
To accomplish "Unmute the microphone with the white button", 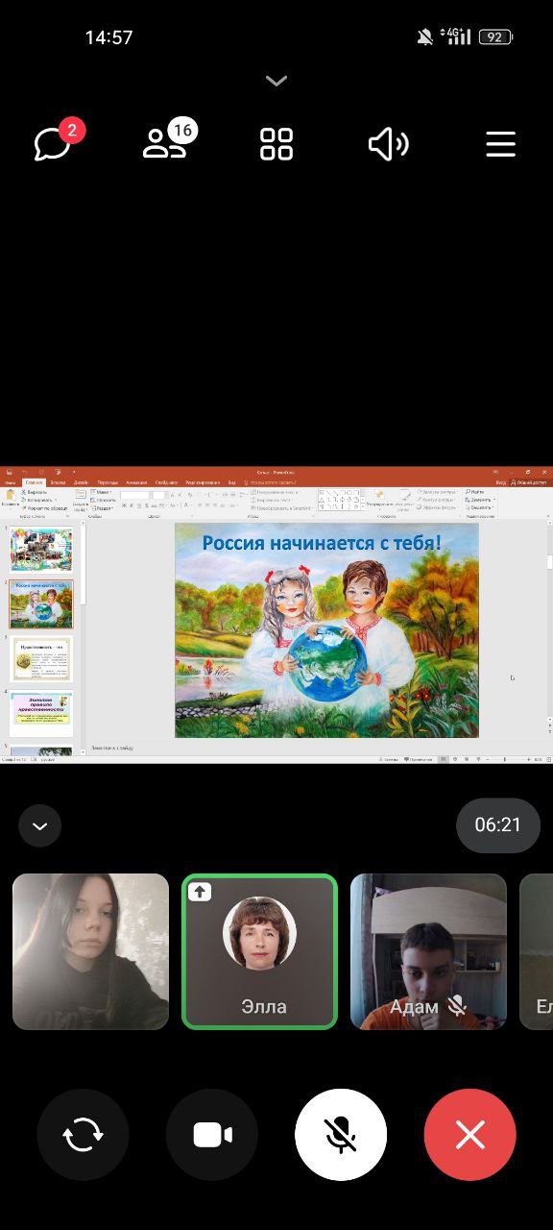I will [341, 1135].
